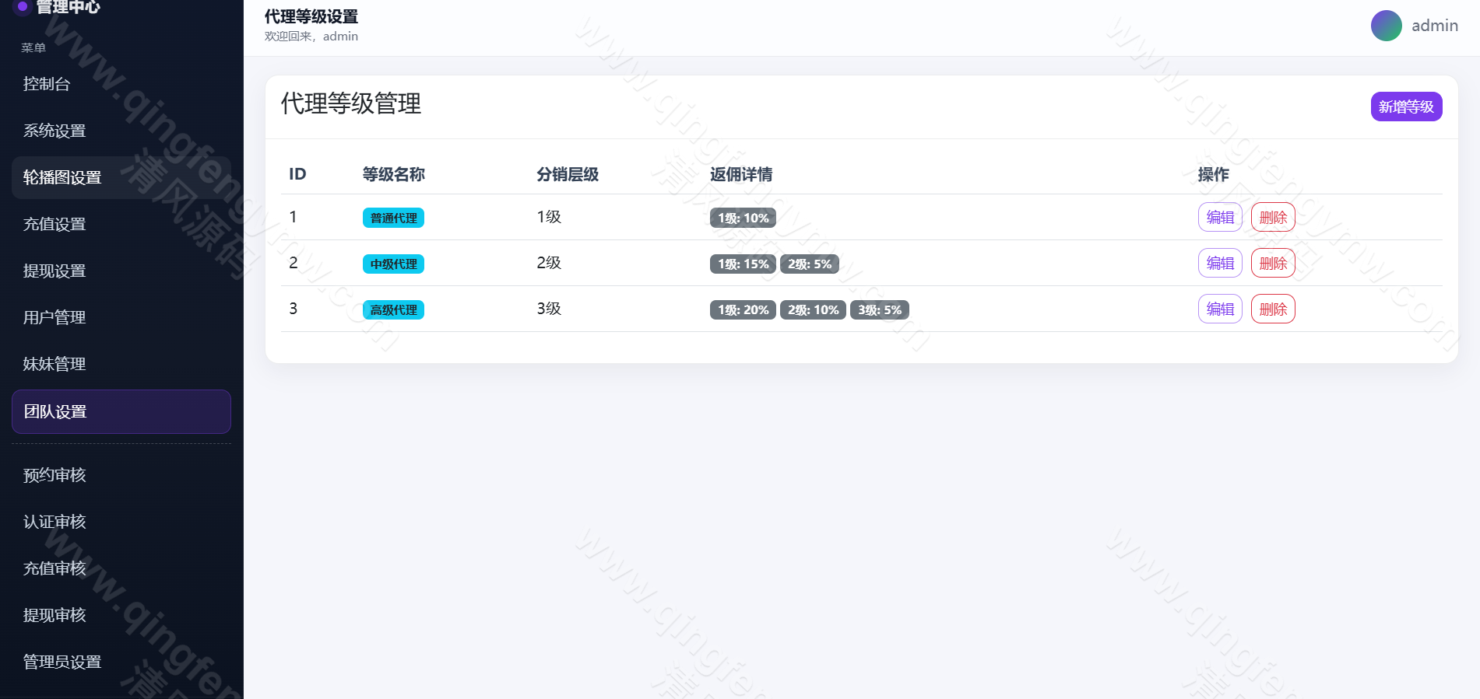
Task: Click the 2级 distribution level cell
Action: click(x=549, y=263)
